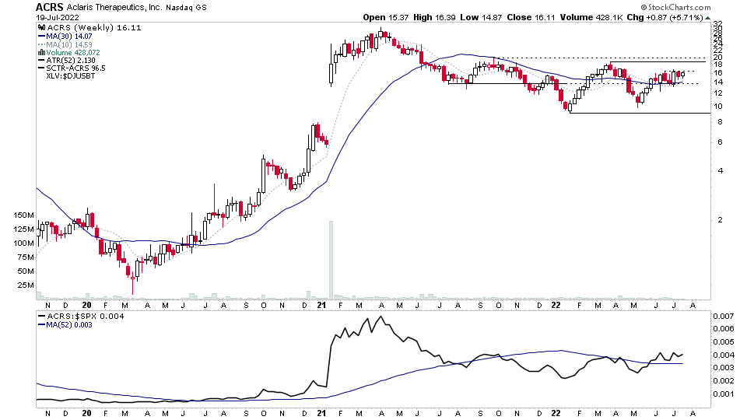This screenshot has height=420, width=747.
Task: Click the 0.001 label on the ratio axis
Action: tap(723, 394)
